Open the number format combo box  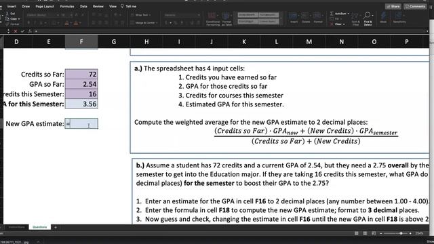coord(182,15)
